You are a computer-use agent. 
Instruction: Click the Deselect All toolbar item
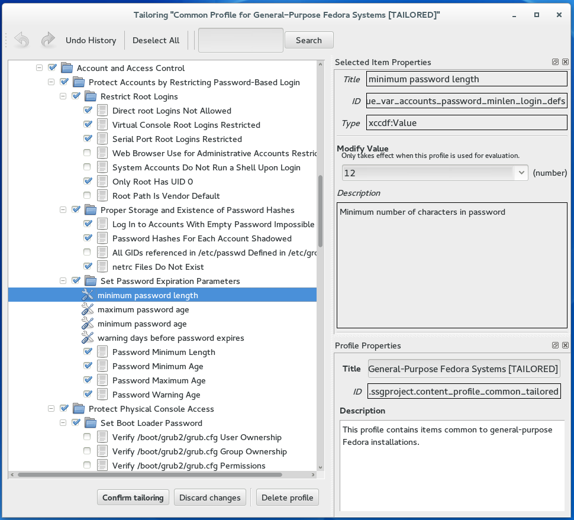[156, 40]
